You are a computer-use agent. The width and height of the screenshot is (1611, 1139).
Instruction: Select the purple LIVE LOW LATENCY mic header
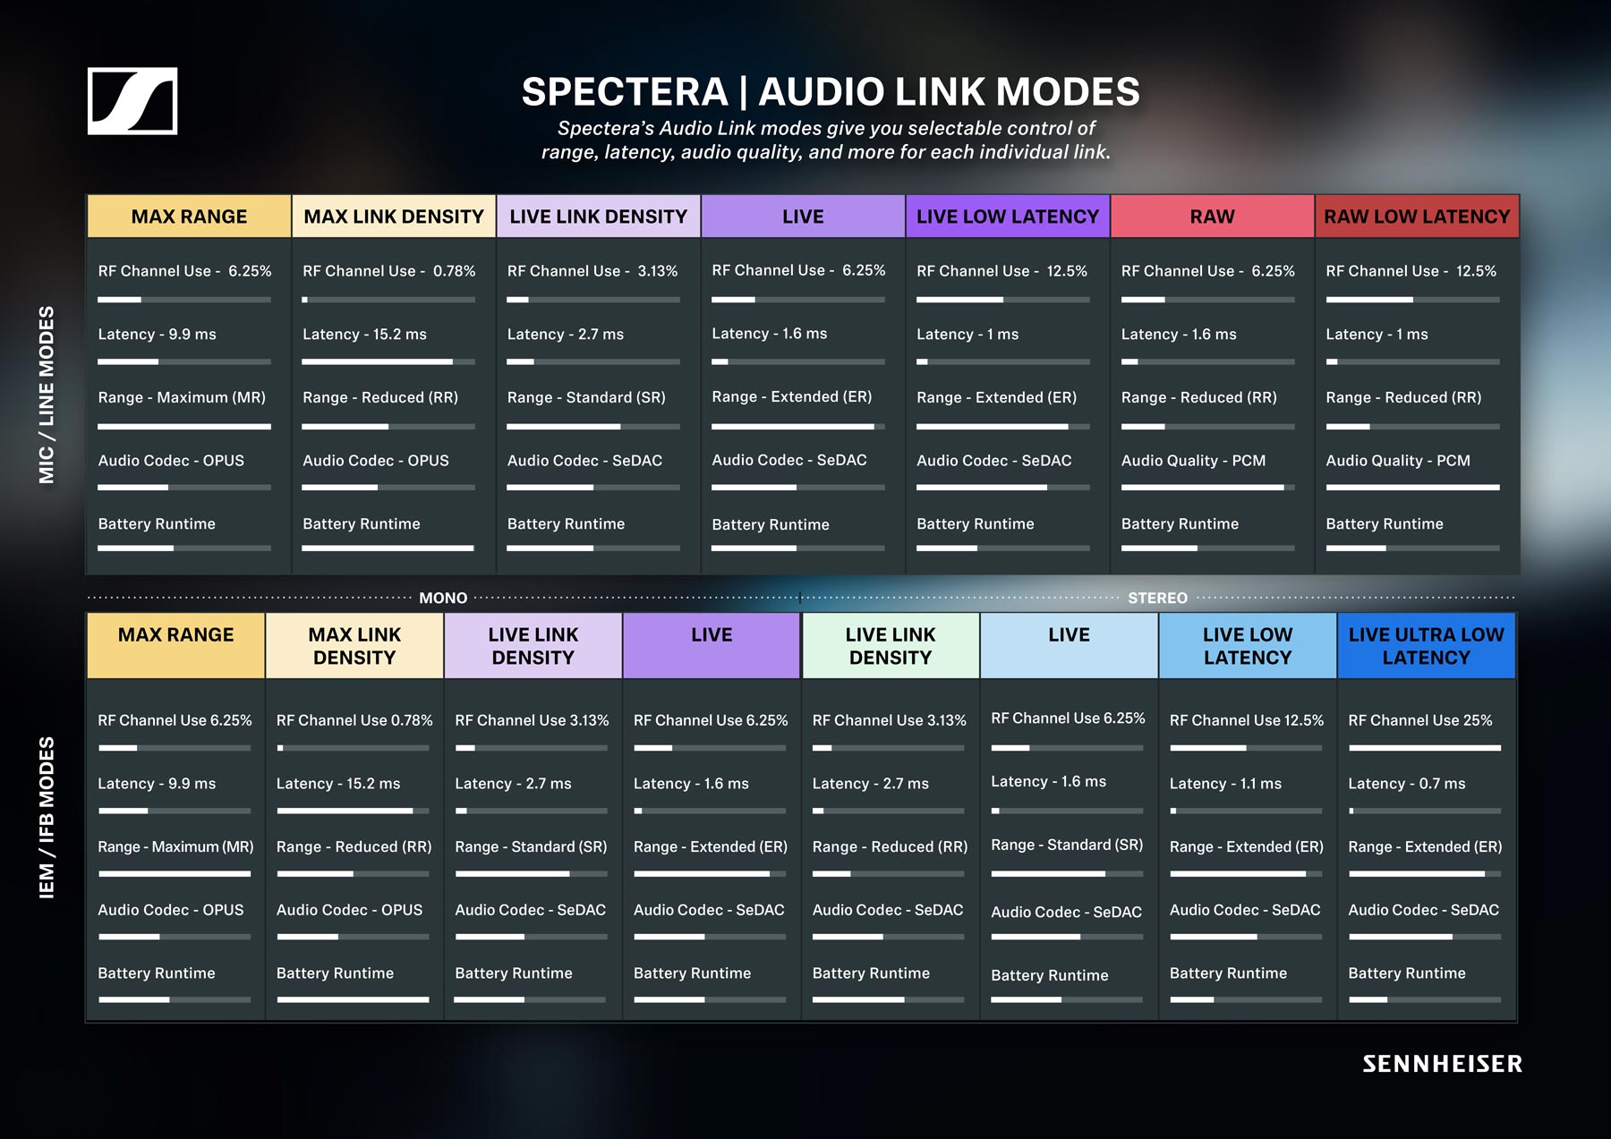1007,217
